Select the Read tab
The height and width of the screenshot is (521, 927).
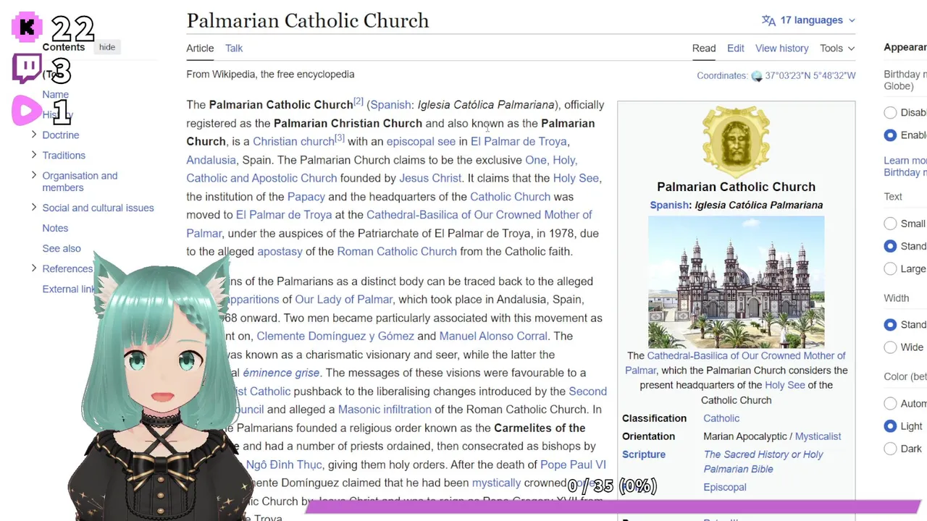click(704, 48)
